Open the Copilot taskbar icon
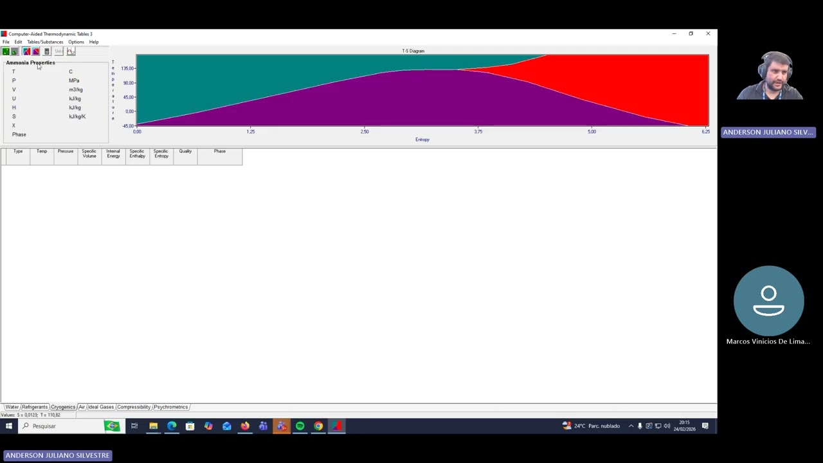823x463 pixels. pyautogui.click(x=208, y=426)
